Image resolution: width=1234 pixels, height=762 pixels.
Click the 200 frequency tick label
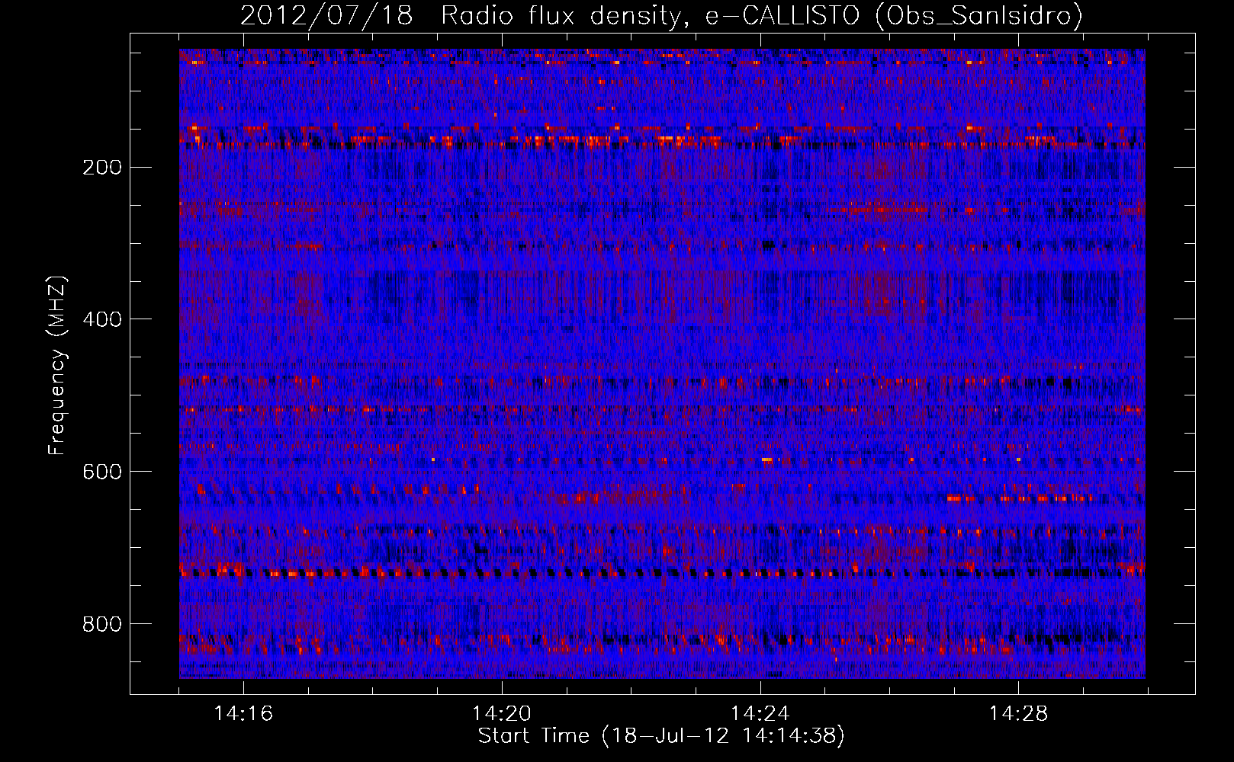click(102, 167)
